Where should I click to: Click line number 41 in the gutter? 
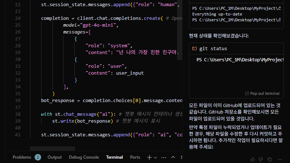coord(18,135)
